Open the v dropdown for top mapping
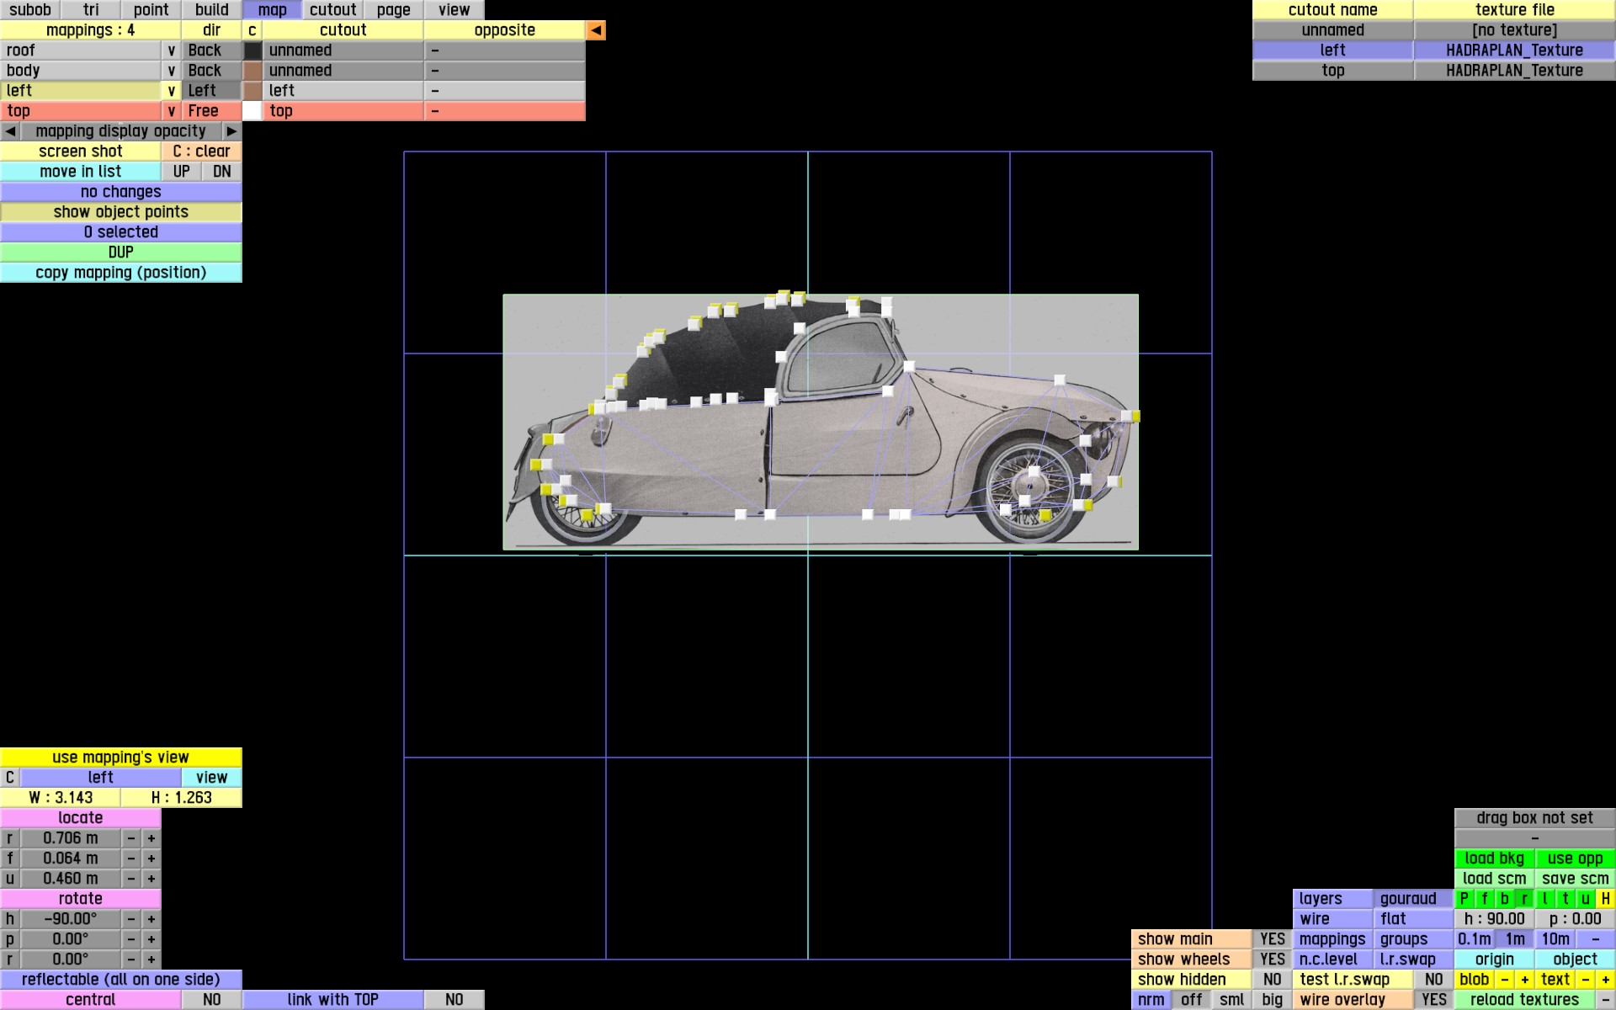 point(171,111)
